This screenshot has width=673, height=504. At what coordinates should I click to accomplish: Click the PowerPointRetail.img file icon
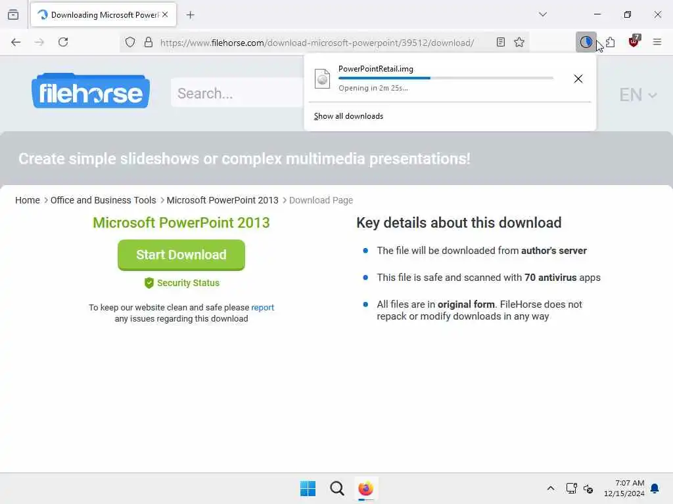322,79
